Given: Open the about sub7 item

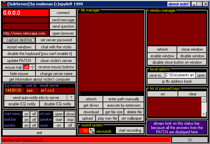Looking at the screenshot, I should [x=178, y=4].
